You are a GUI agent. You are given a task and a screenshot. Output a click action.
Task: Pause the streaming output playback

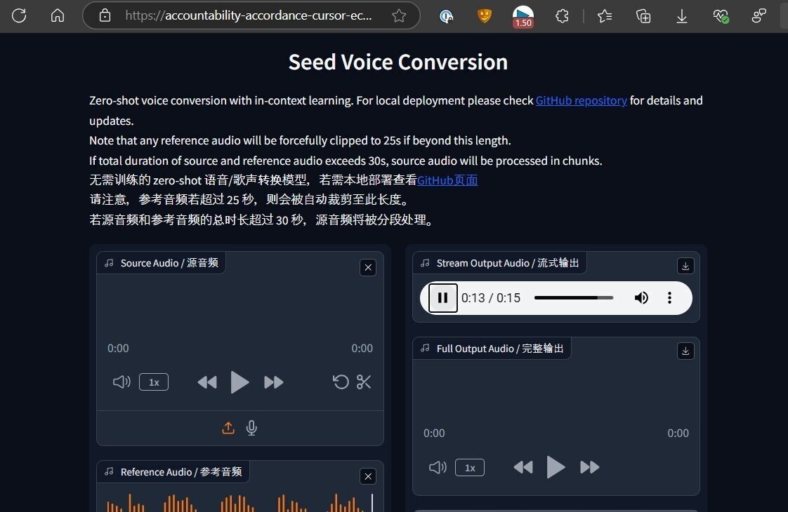click(443, 297)
